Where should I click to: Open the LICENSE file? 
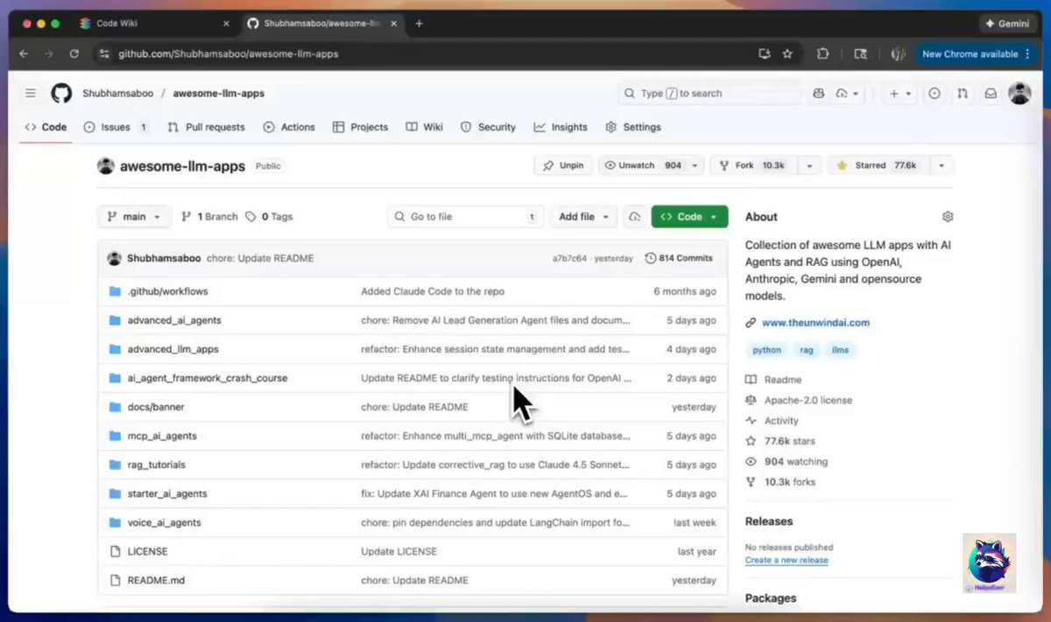click(147, 551)
